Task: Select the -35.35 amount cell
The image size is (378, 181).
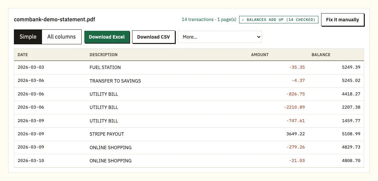Action: pos(297,67)
